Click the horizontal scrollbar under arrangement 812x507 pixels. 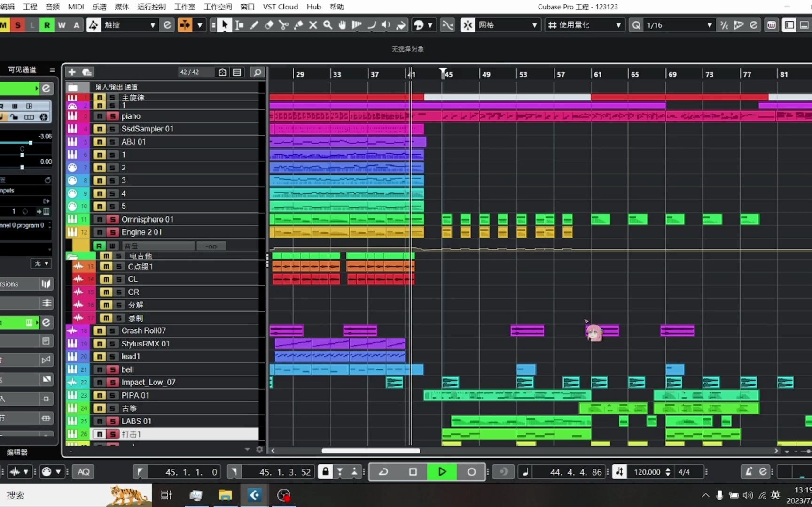[371, 451]
